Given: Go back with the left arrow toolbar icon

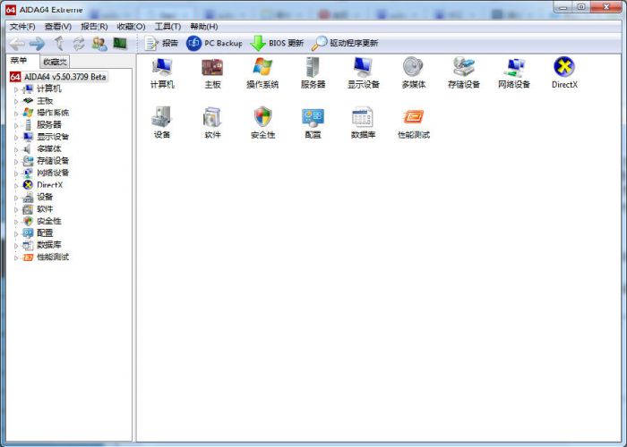Looking at the screenshot, I should click(x=17, y=43).
